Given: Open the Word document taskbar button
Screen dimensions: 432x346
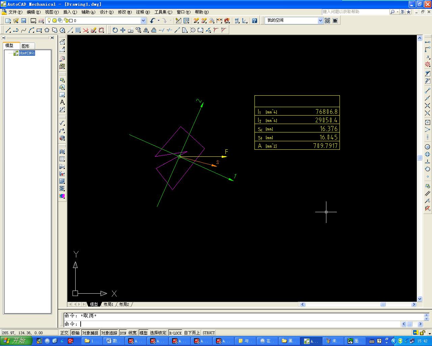Looking at the screenshot, I should [x=113, y=341].
